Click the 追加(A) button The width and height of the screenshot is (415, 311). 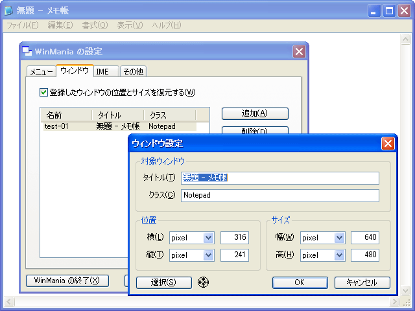coord(255,113)
